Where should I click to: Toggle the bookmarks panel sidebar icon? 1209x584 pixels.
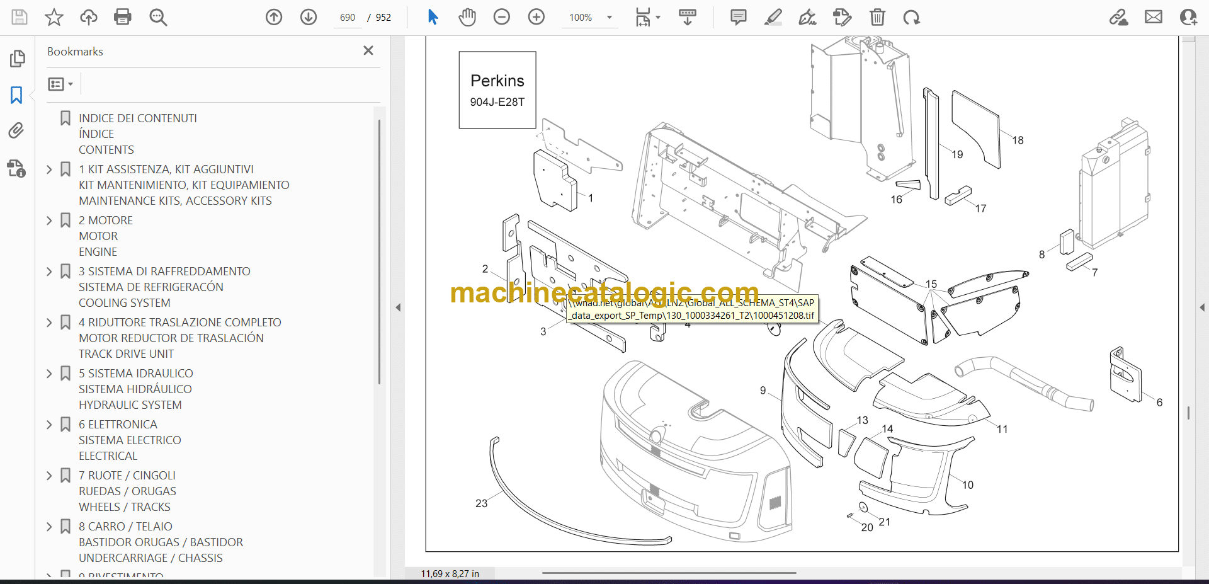click(16, 95)
